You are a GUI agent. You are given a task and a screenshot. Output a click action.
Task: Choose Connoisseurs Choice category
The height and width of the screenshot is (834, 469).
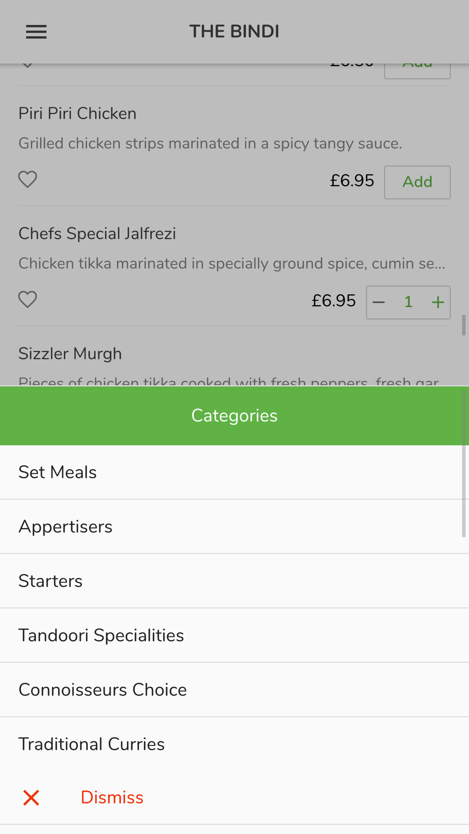point(234,690)
